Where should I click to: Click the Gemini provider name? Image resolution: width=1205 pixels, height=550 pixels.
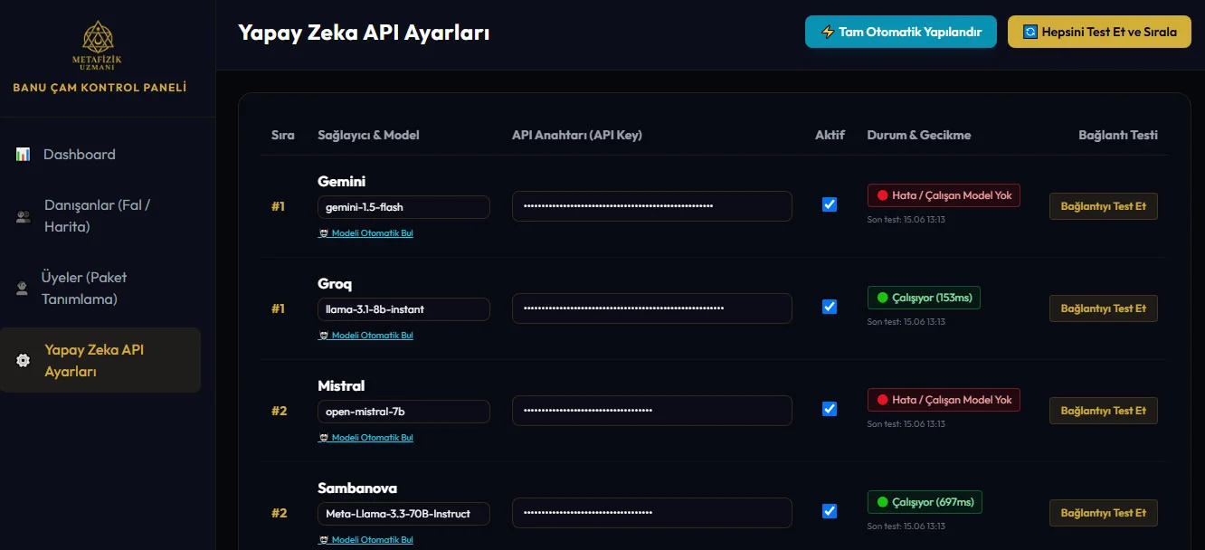coord(342,181)
